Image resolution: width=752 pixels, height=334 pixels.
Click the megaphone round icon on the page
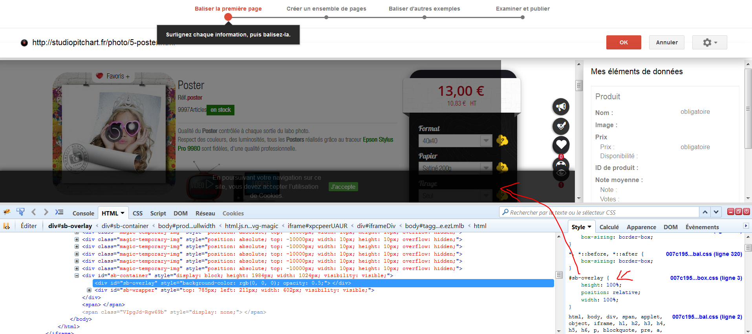click(561, 107)
